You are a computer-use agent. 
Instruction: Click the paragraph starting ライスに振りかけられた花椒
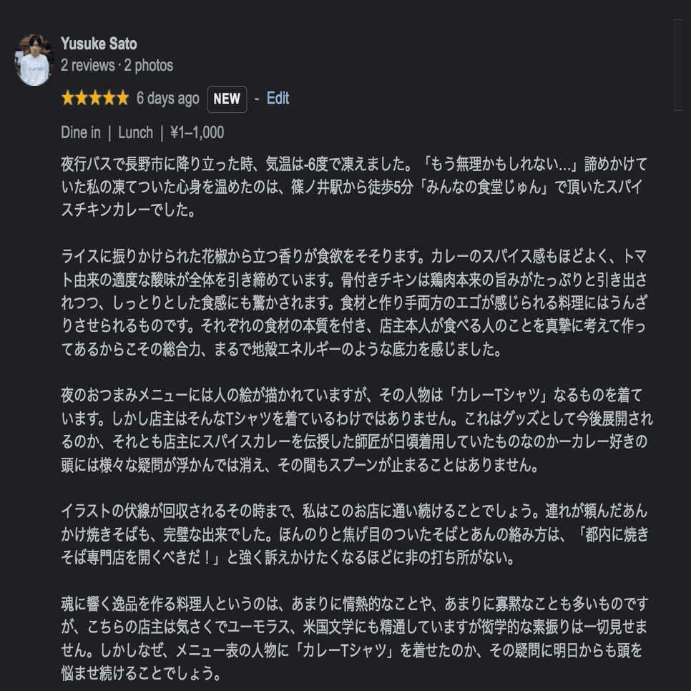(354, 303)
